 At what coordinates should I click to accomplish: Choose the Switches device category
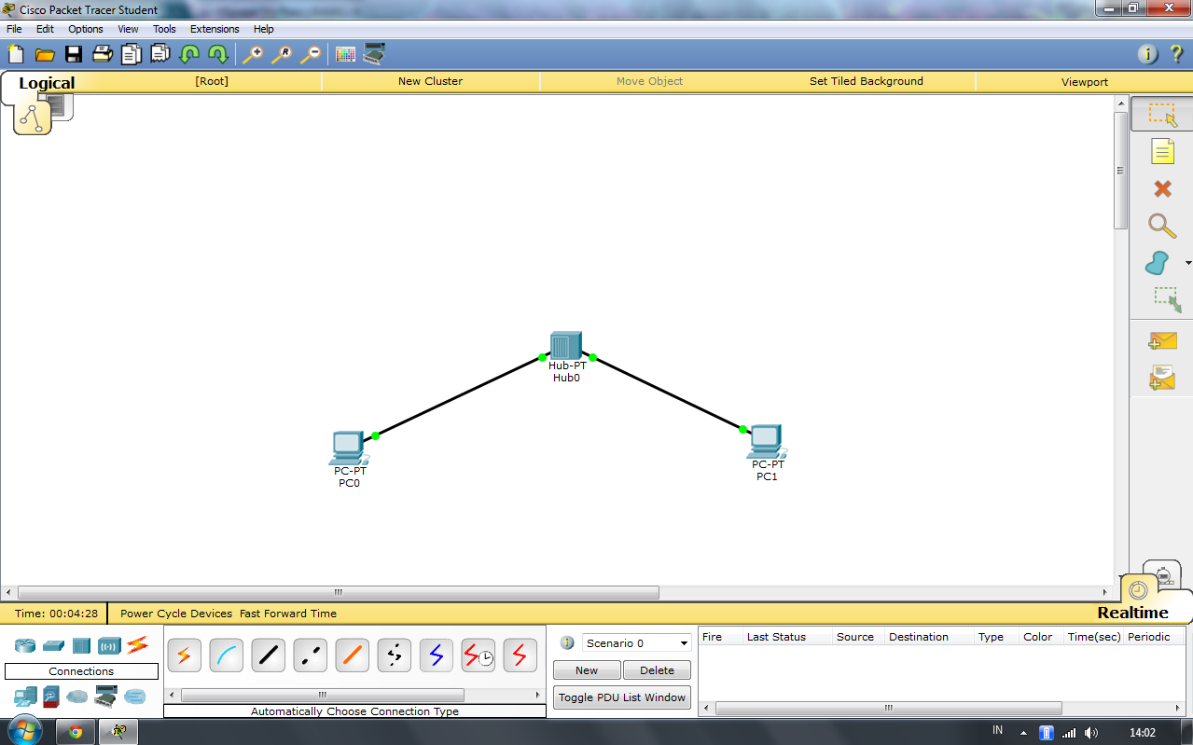(53, 645)
